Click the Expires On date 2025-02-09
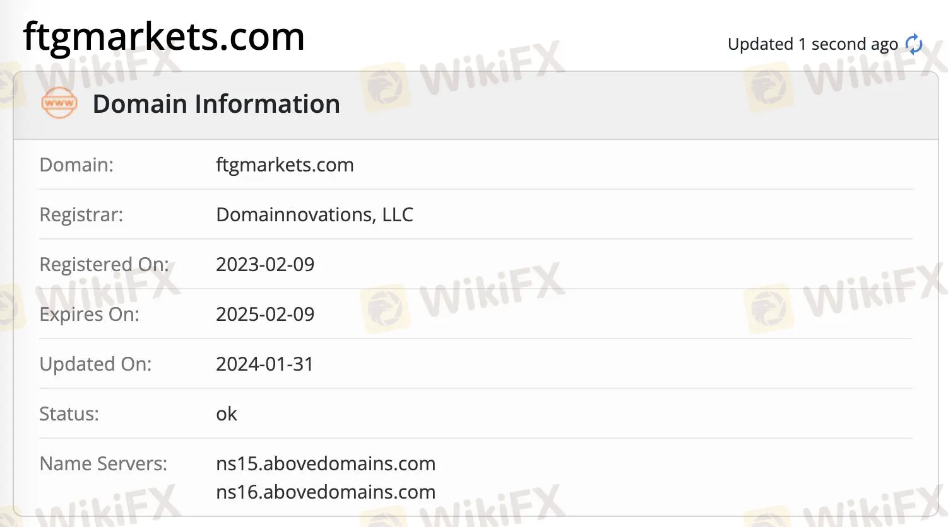Screen dimensions: 948x527 [x=265, y=314]
